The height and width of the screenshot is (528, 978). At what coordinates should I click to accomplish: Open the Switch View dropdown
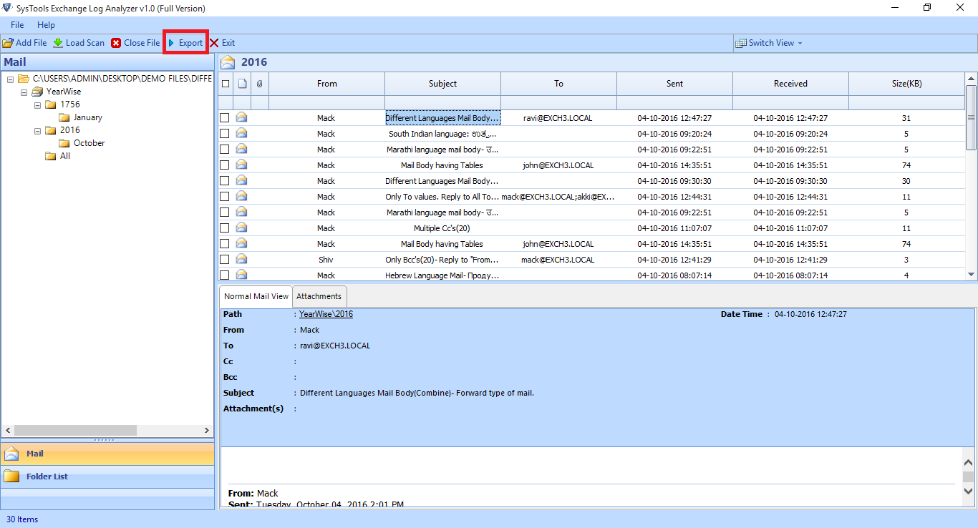tap(769, 42)
